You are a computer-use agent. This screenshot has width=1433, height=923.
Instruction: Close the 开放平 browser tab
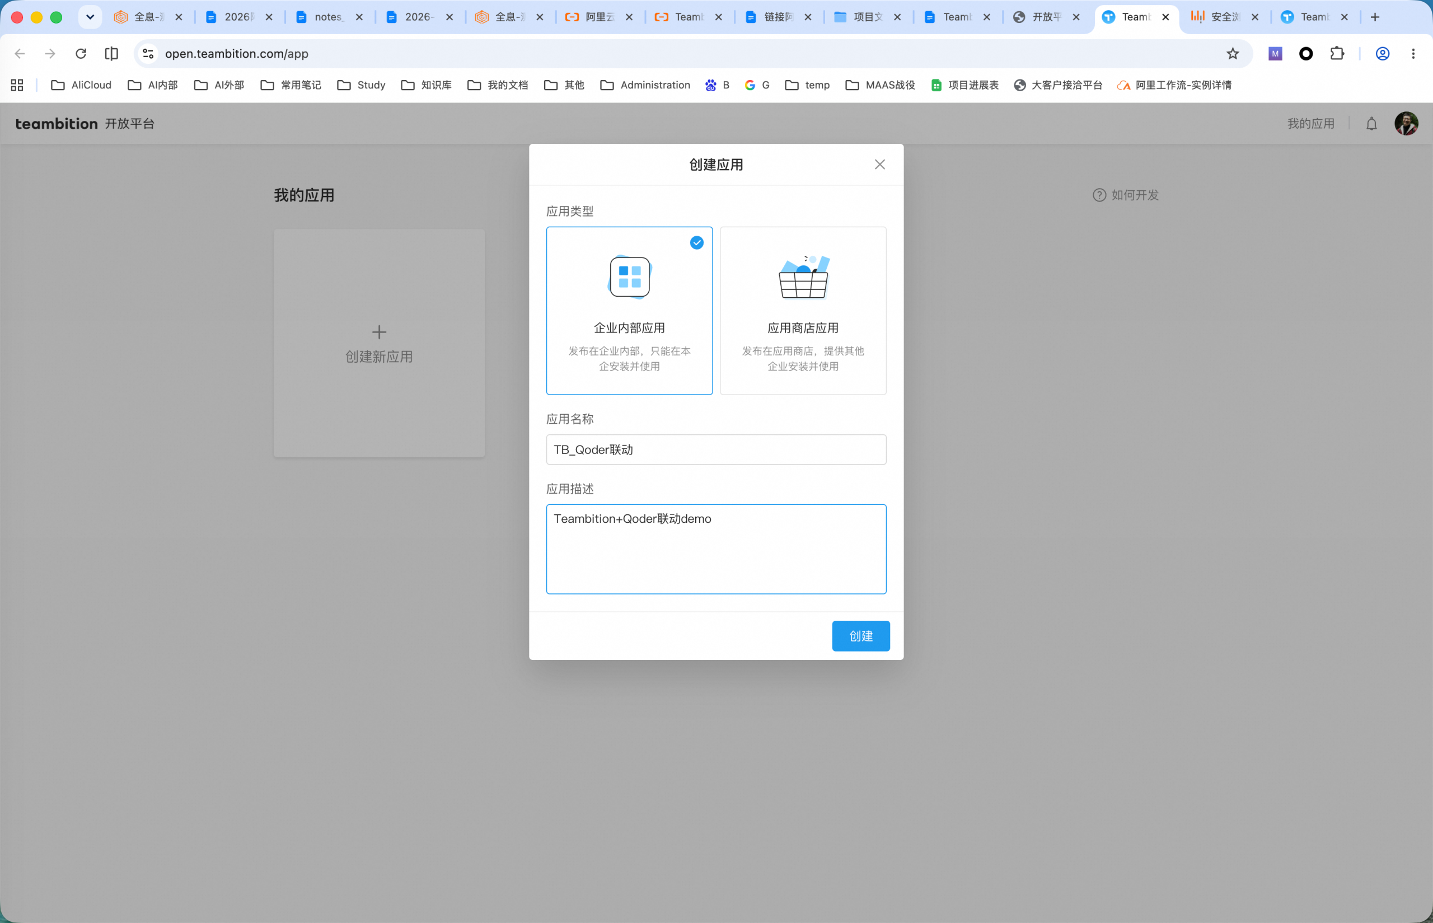(x=1076, y=17)
